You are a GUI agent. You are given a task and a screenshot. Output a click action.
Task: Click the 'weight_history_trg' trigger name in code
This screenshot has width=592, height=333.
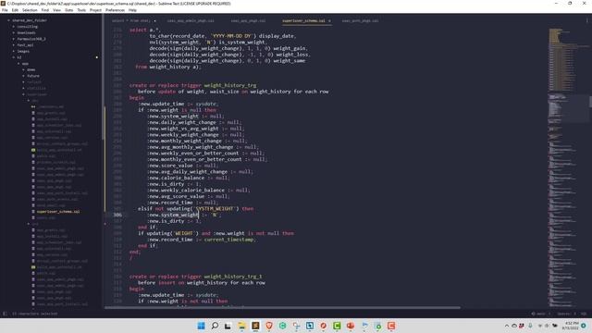click(230, 85)
